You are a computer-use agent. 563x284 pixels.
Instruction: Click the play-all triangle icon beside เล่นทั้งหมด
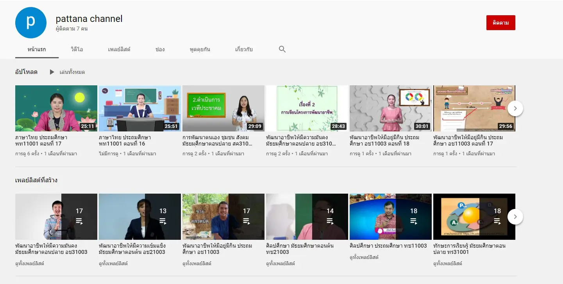52,72
